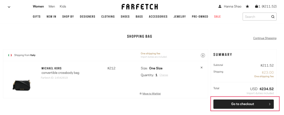Click the star beside Move to Wishlist
The width and height of the screenshot is (284, 115).
141,93
